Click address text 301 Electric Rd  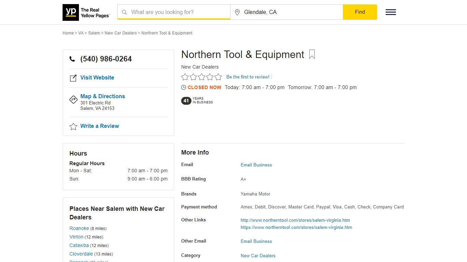click(95, 103)
